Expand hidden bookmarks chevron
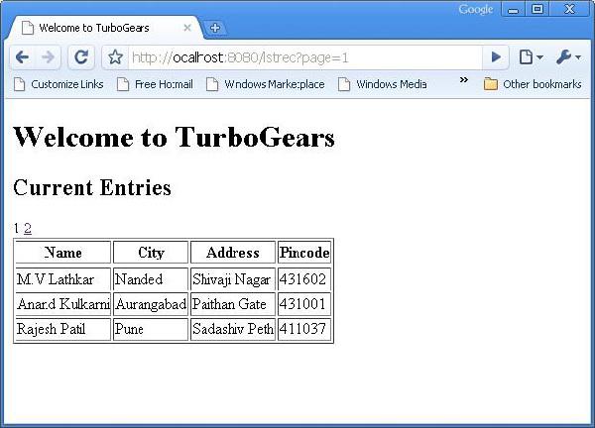The width and height of the screenshot is (595, 428). tap(463, 79)
